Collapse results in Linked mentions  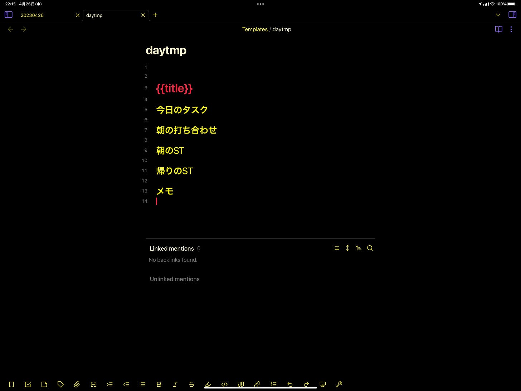(336, 248)
